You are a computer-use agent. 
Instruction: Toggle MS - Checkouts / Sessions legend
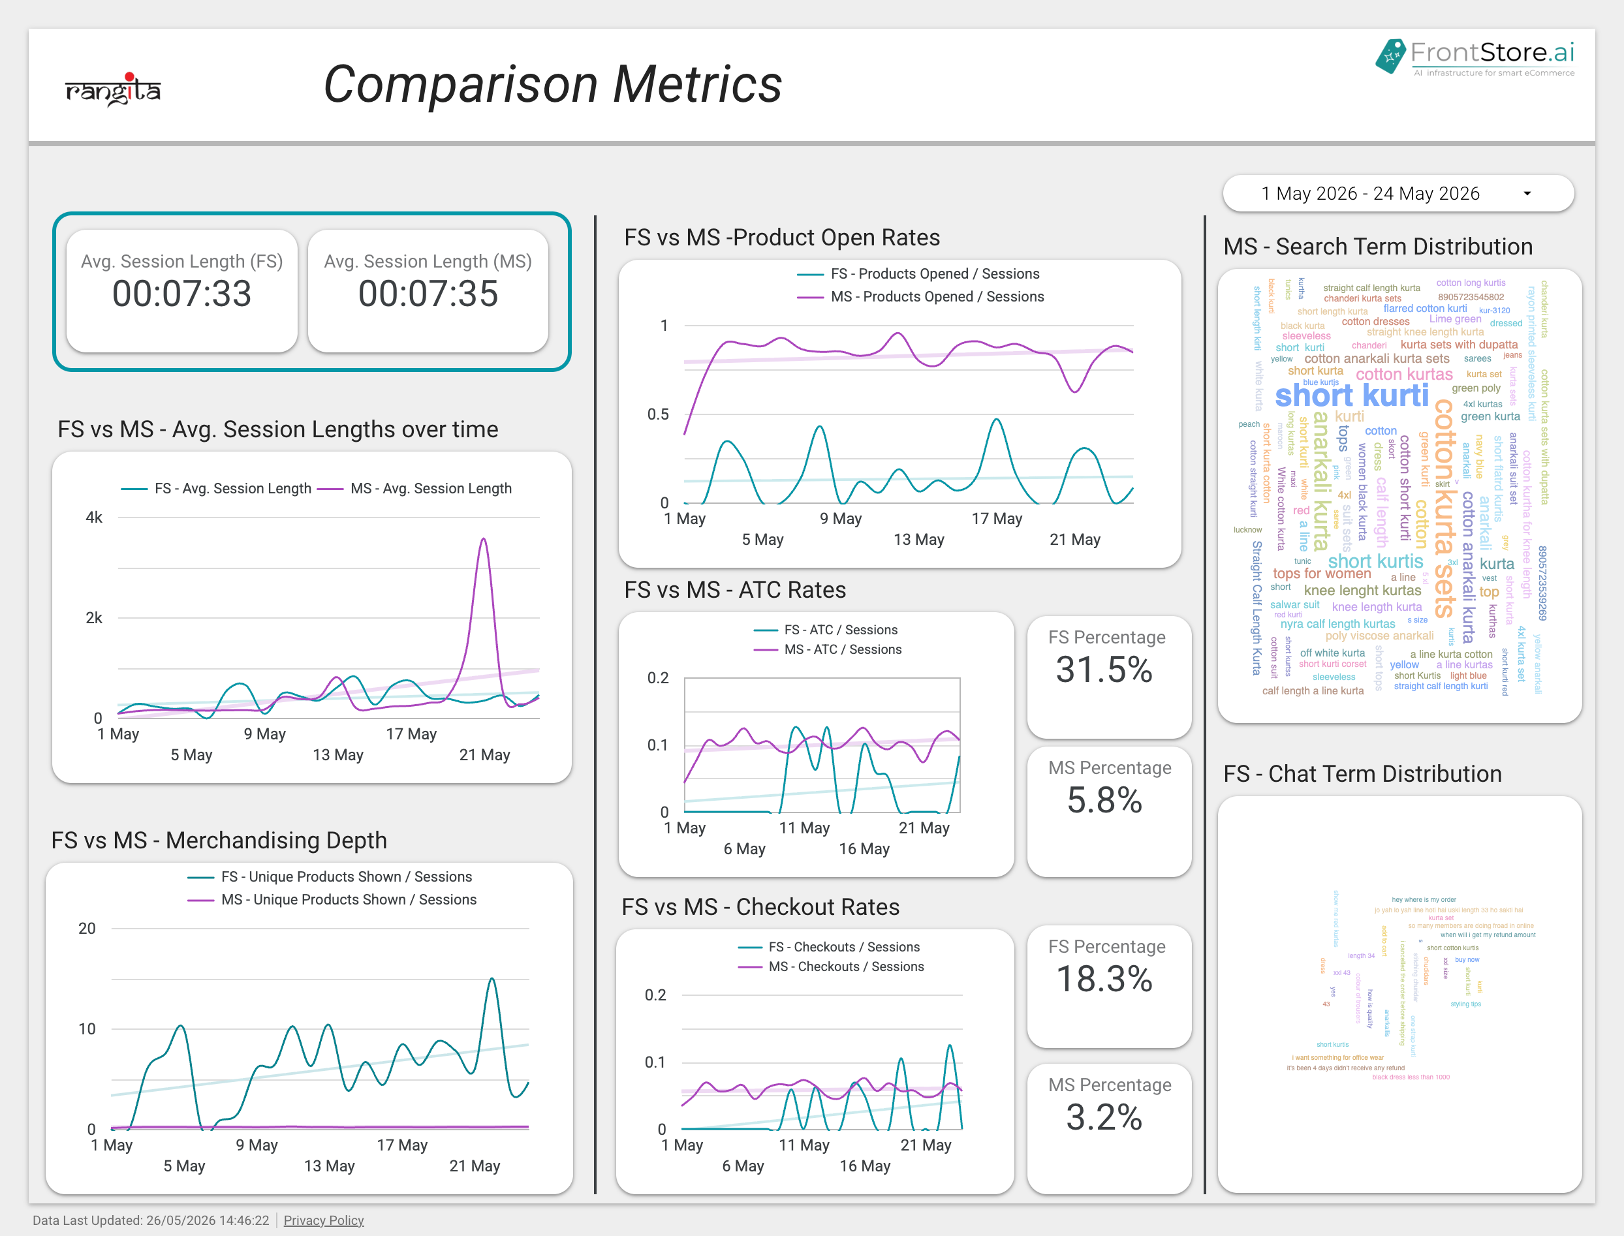pos(831,966)
